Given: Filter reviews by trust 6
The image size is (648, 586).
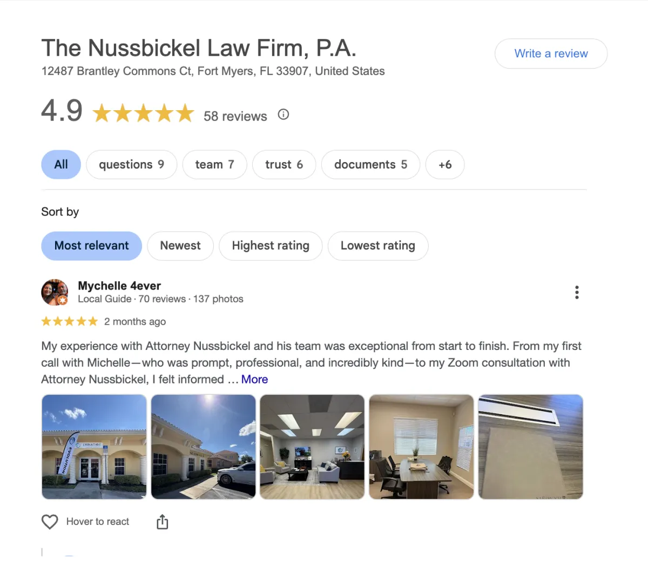Looking at the screenshot, I should pyautogui.click(x=284, y=165).
